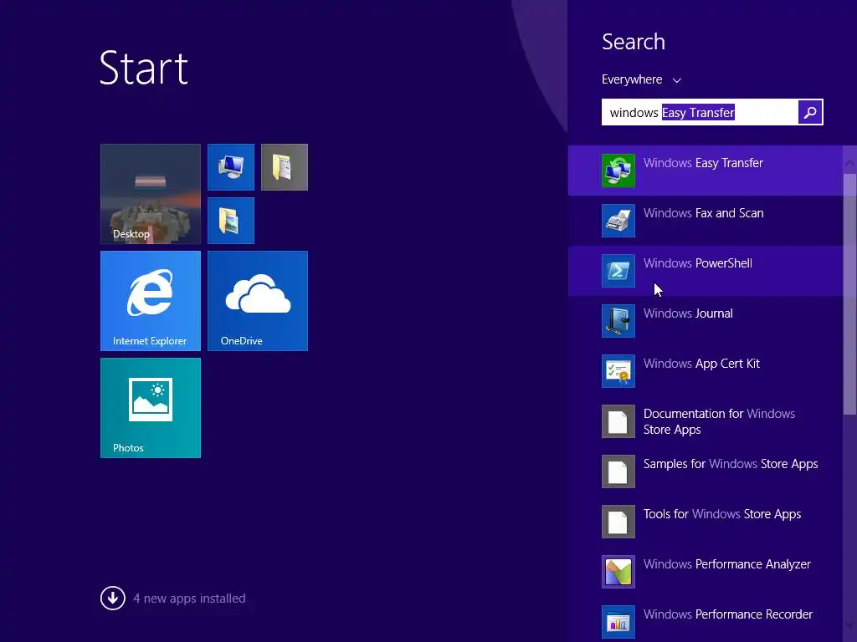
Task: Open the Photos tile
Action: [151, 408]
